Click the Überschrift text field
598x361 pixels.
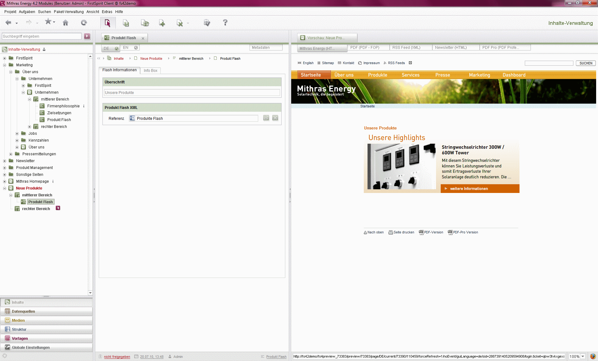click(192, 93)
